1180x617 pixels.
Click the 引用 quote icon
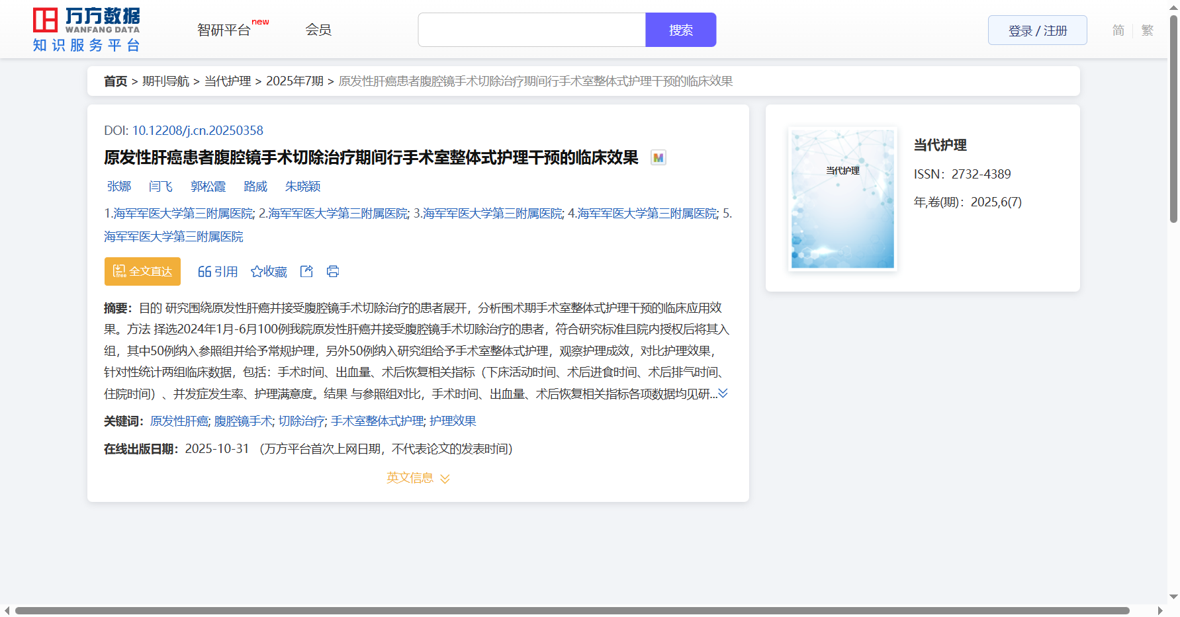pyautogui.click(x=217, y=271)
